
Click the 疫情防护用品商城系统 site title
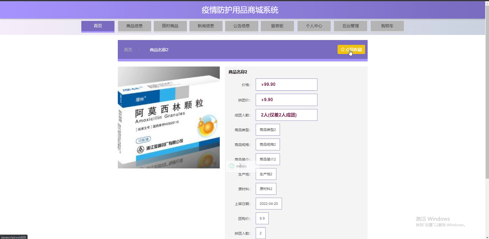coord(240,10)
